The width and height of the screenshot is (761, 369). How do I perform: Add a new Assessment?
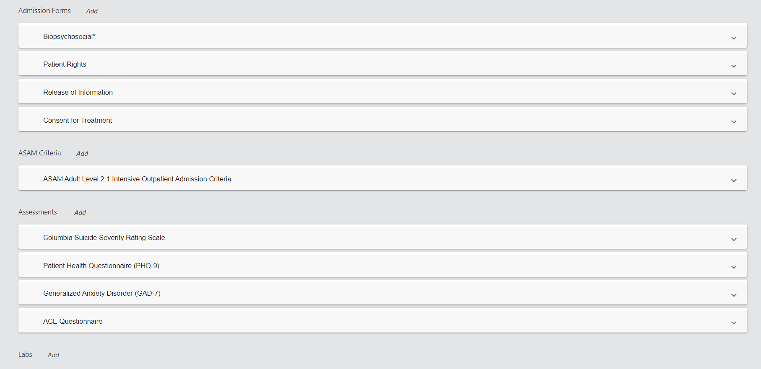pos(80,213)
